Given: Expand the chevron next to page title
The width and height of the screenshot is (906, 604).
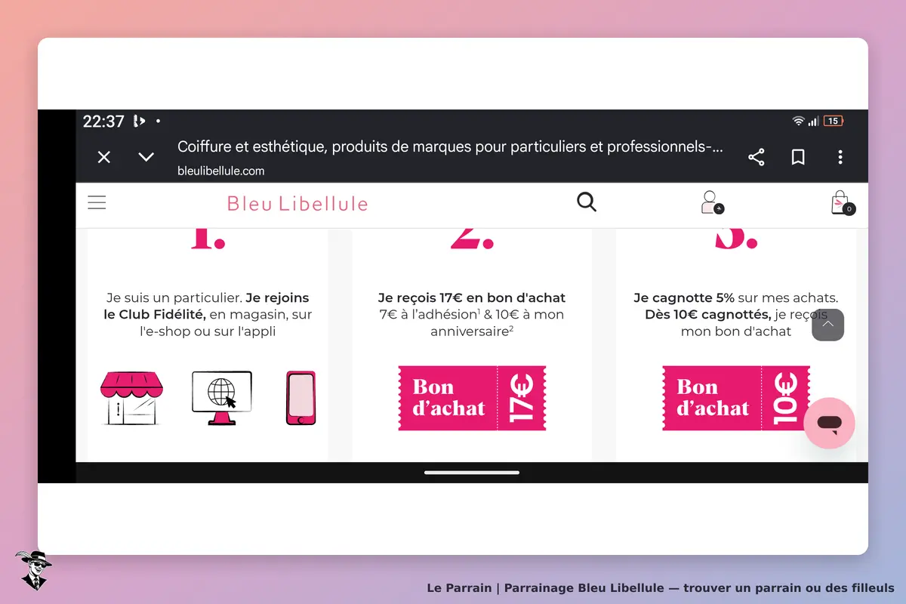Looking at the screenshot, I should (x=146, y=157).
